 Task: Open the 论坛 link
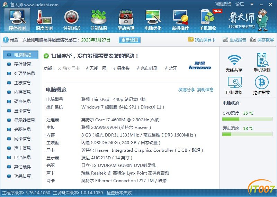tap(240, 4)
